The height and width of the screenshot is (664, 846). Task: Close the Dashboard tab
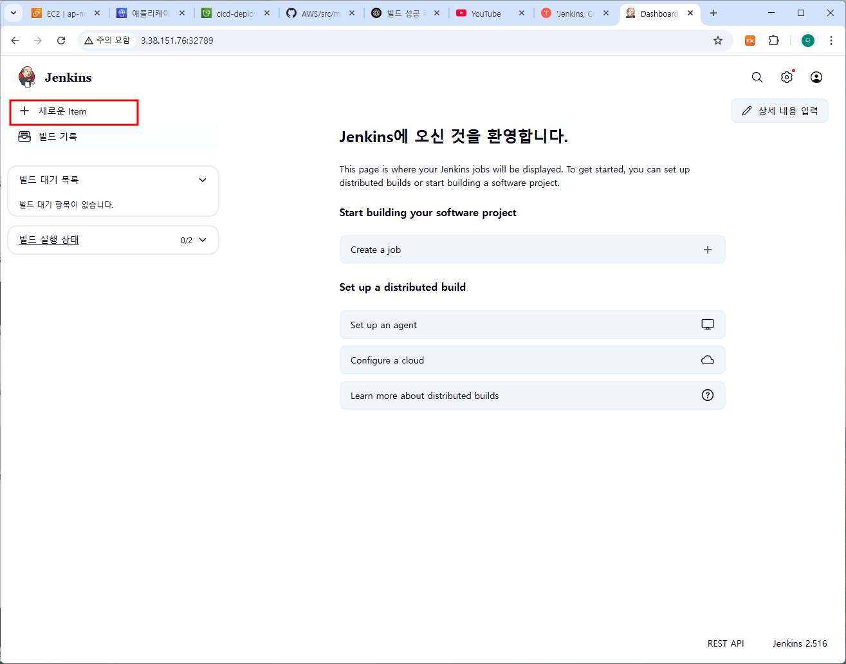click(690, 14)
